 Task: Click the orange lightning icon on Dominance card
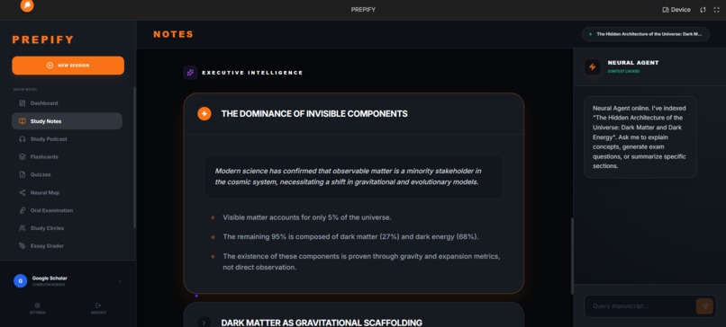204,113
